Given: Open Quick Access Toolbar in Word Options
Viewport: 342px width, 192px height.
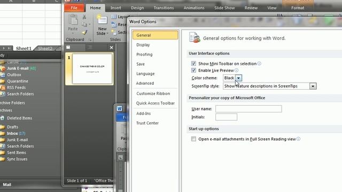Looking at the screenshot, I should coord(156,103).
